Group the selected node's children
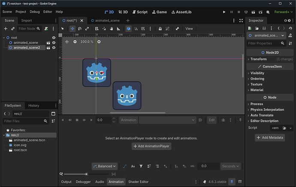Screen dimensions: 296x187 pos(167,29)
